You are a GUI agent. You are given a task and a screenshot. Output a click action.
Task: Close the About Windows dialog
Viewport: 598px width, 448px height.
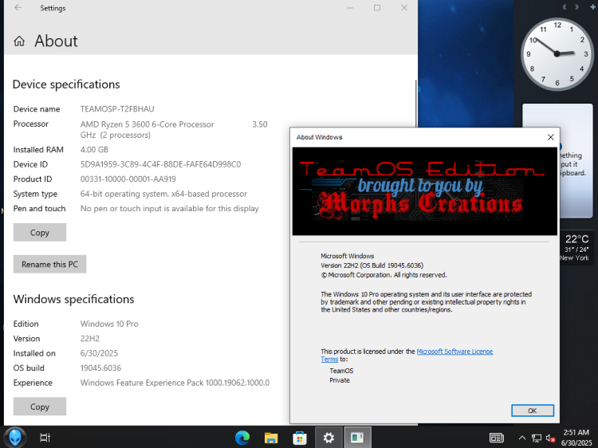(550, 137)
